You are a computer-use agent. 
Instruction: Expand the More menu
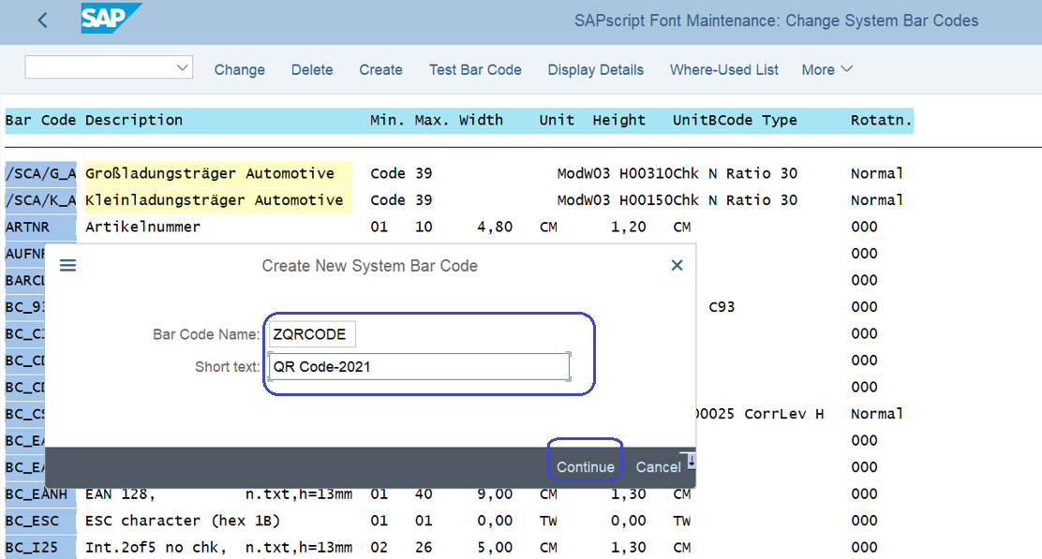[x=826, y=68]
